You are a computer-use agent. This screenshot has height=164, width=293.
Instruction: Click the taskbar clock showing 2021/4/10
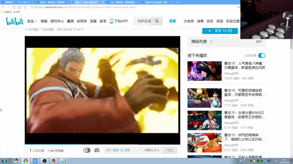click(284, 161)
